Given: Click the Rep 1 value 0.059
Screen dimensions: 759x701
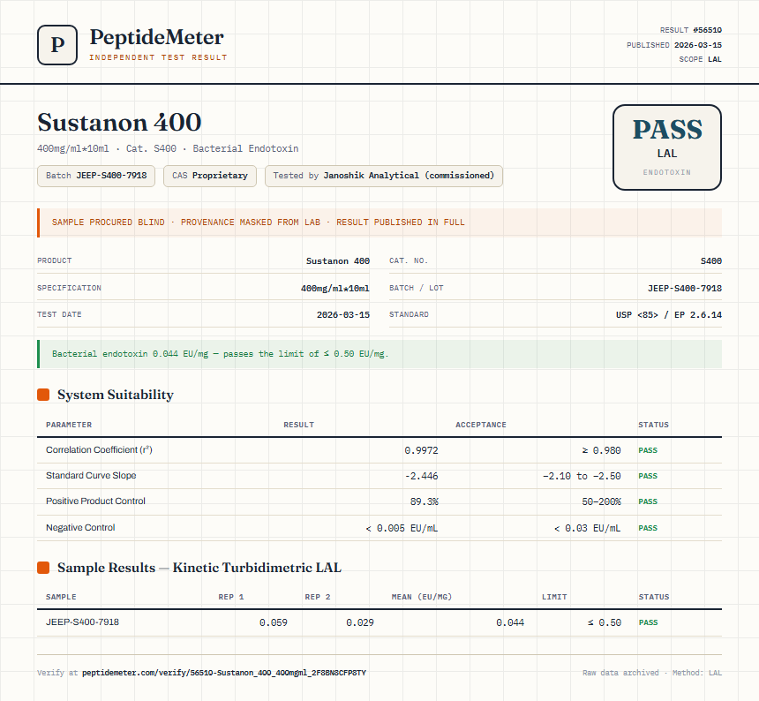Looking at the screenshot, I should click(x=273, y=622).
